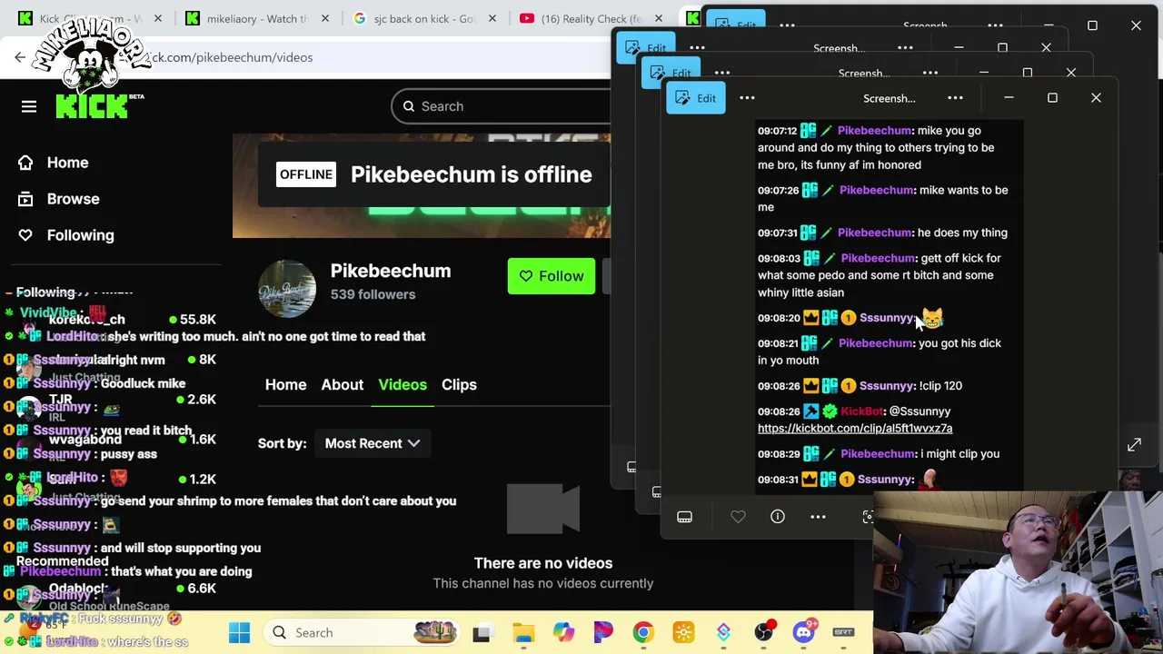Click the magnifier icon in Kick search
The width and height of the screenshot is (1163, 654).
click(409, 106)
